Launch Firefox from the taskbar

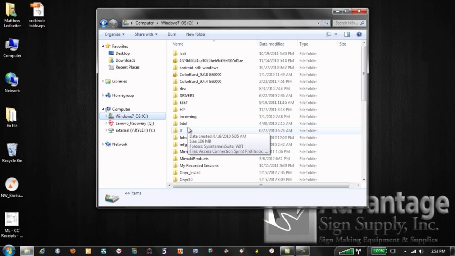73,251
